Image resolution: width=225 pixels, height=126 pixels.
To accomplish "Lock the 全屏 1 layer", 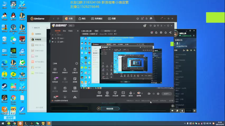I will tap(55, 42).
